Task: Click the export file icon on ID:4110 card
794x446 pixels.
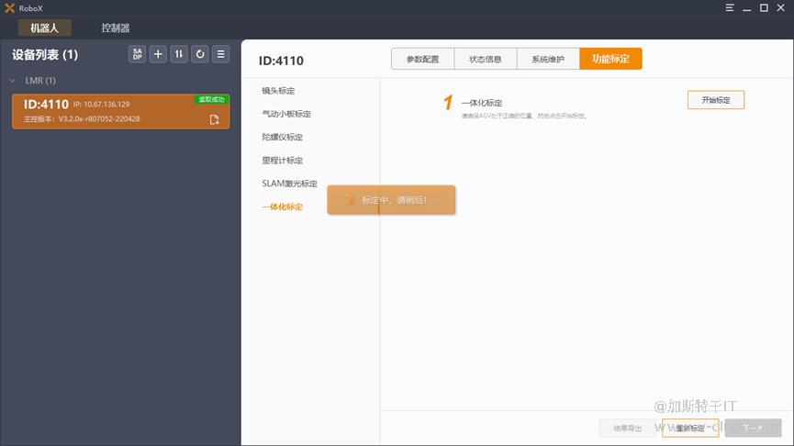Action: [214, 119]
